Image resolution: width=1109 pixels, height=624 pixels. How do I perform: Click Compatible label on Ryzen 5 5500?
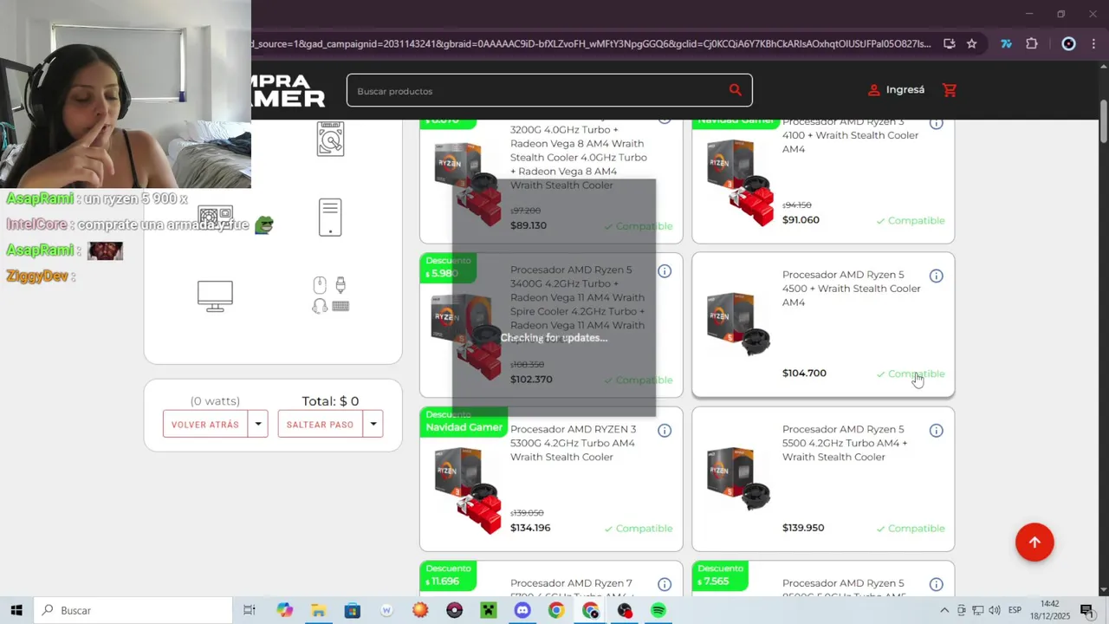(x=910, y=529)
